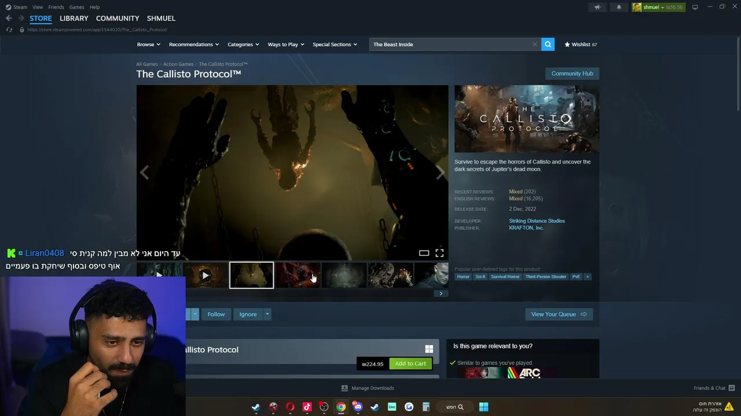Open the SHMUEL profile tab
The height and width of the screenshot is (416, 741).
pyautogui.click(x=161, y=18)
